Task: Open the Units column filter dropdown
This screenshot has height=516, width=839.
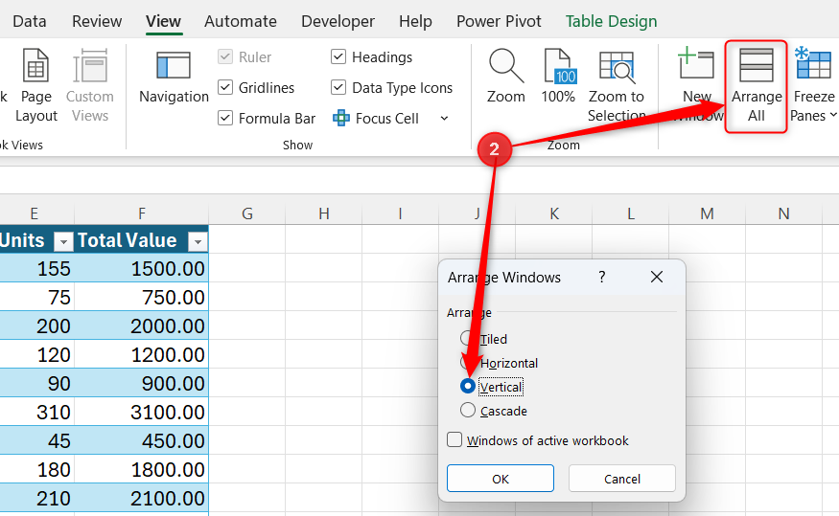Action: pos(63,242)
